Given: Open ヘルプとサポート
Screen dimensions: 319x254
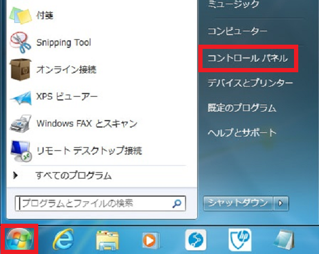Looking at the screenshot, I should [x=242, y=133].
